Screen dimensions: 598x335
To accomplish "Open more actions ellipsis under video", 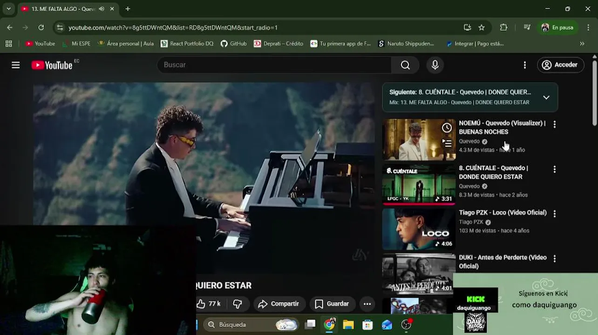I will click(x=367, y=304).
